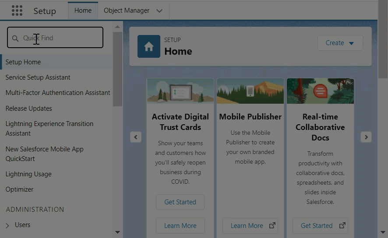Screen dimensions: 388x238
Task: Click the Activate Digital Trust Cards illustration
Action: [x=180, y=91]
